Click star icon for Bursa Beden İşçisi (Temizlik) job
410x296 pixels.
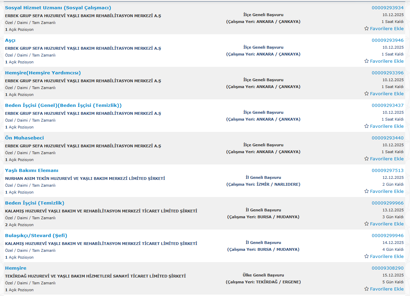coord(366,224)
